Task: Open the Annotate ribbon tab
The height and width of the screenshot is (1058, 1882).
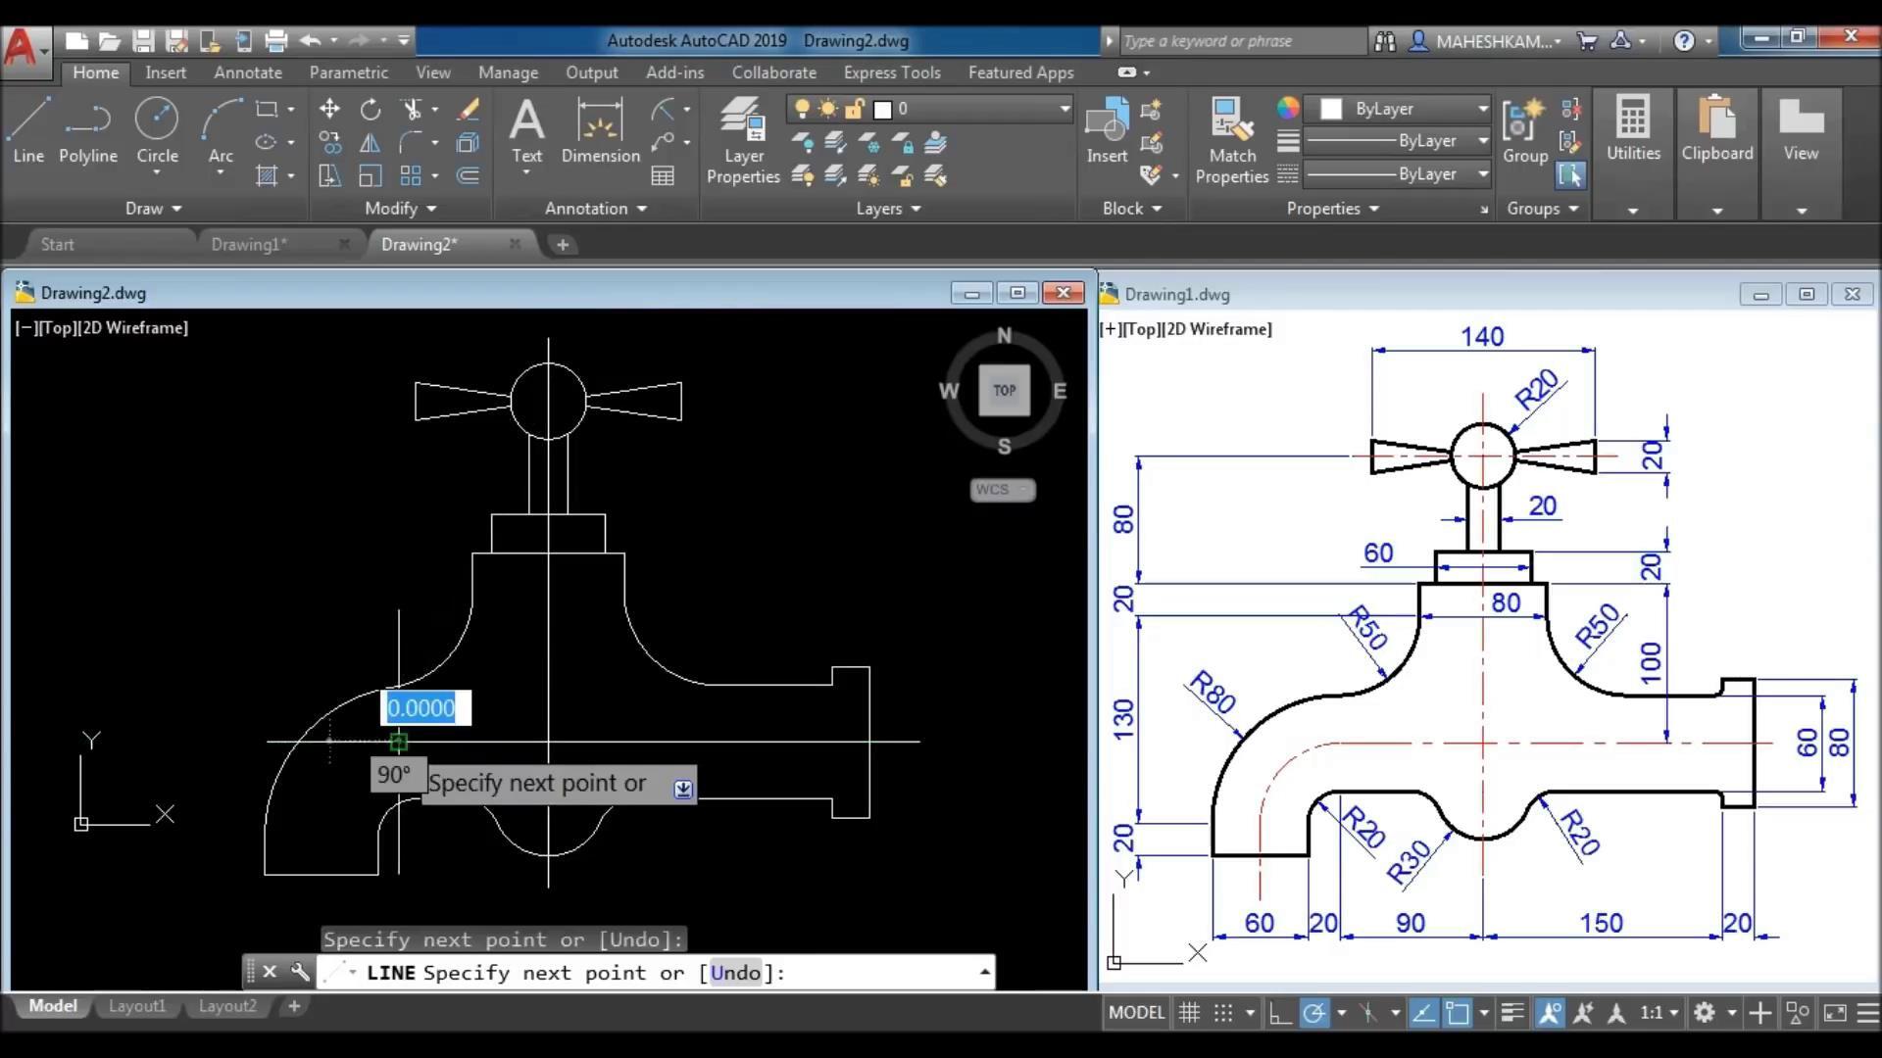Action: point(248,72)
